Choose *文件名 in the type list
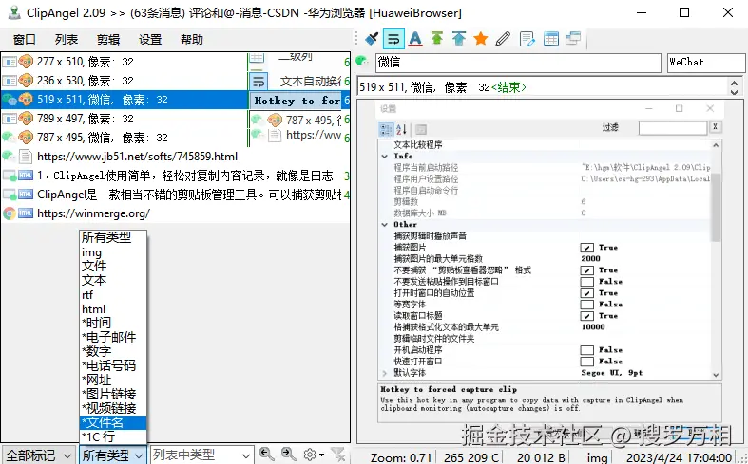The height and width of the screenshot is (464, 748). pyautogui.click(x=113, y=422)
